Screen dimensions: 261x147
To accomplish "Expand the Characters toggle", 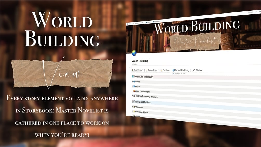I will pyautogui.click(x=132, y=106).
